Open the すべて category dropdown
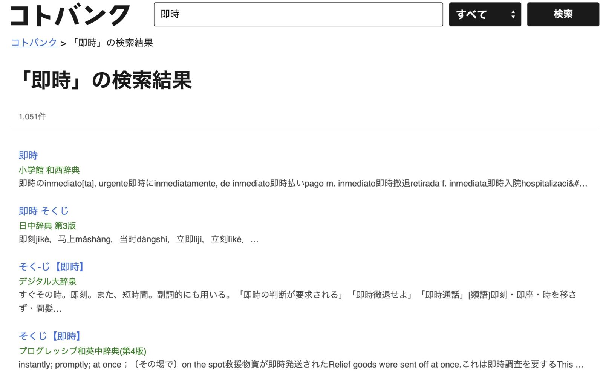This screenshot has height=386, width=603. (485, 14)
